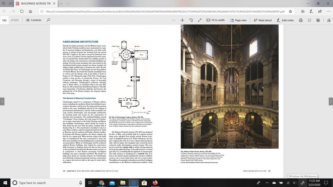Click the CAROLINGIAN ARCHITECTURE heading
The image size is (333, 187).
coord(81,42)
